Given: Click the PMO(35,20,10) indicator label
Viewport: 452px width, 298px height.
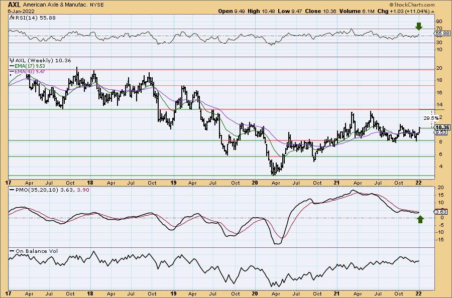Looking at the screenshot, I should [37, 190].
